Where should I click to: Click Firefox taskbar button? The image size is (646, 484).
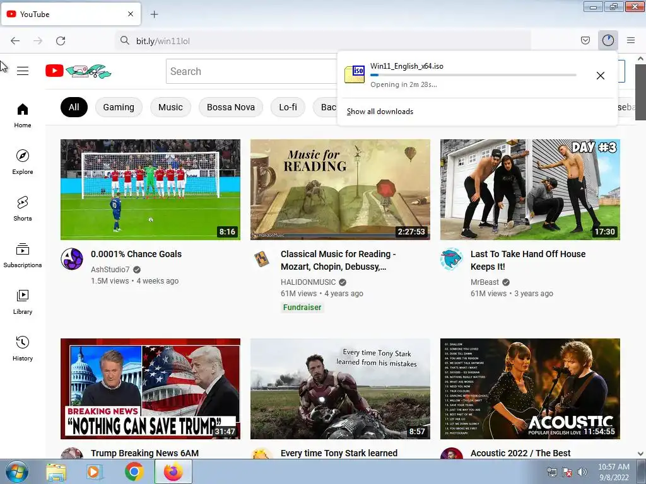pos(173,472)
